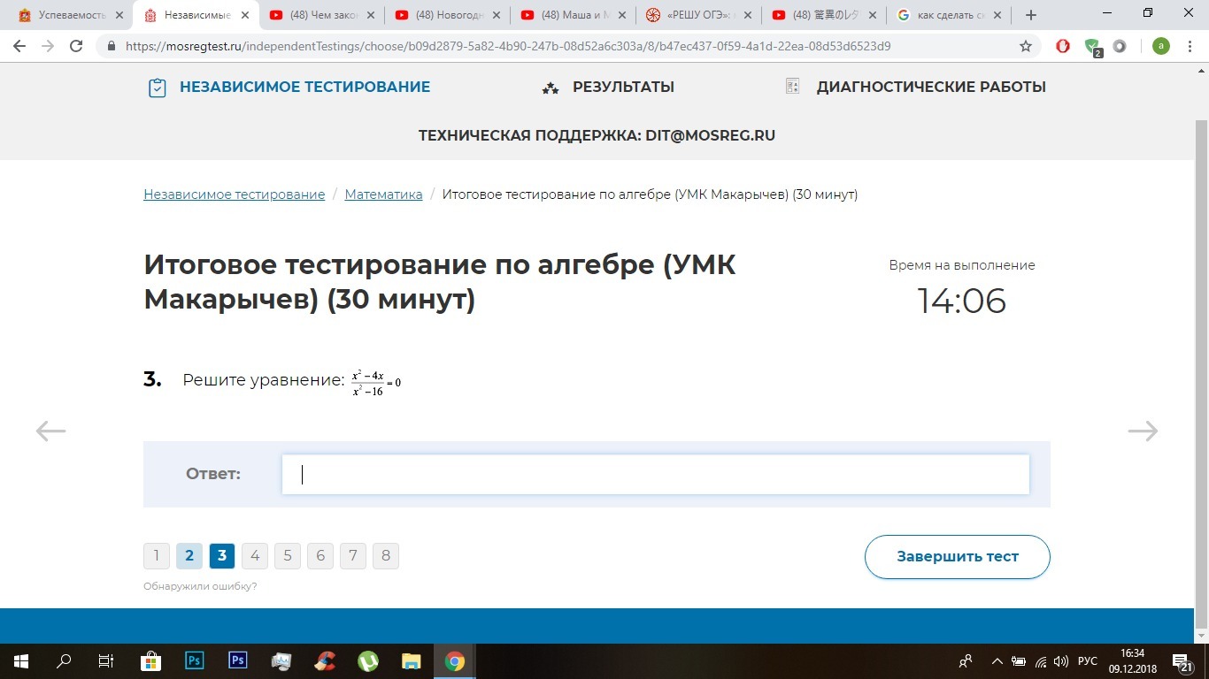Jump to question 8

386,556
